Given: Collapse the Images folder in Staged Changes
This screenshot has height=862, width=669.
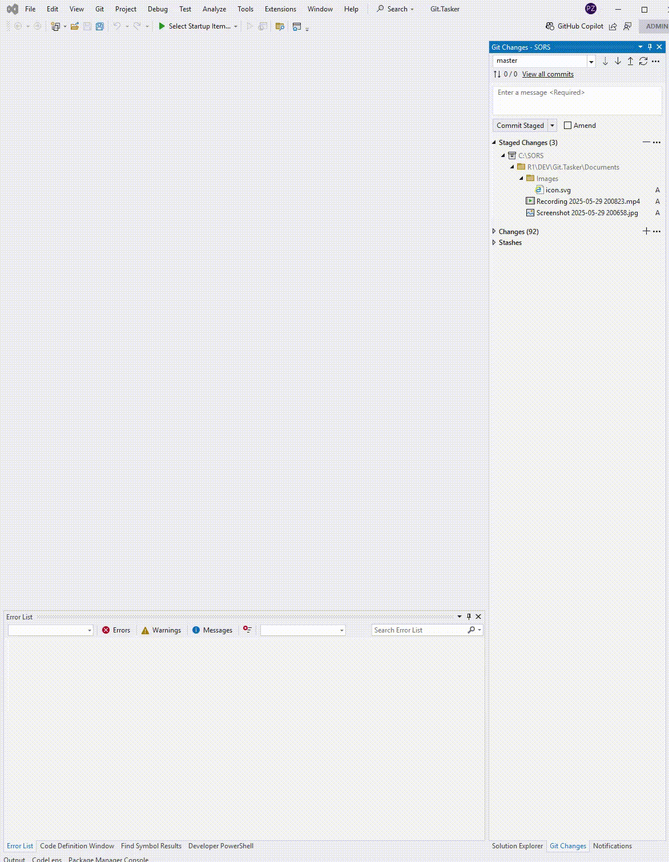Looking at the screenshot, I should pyautogui.click(x=521, y=178).
